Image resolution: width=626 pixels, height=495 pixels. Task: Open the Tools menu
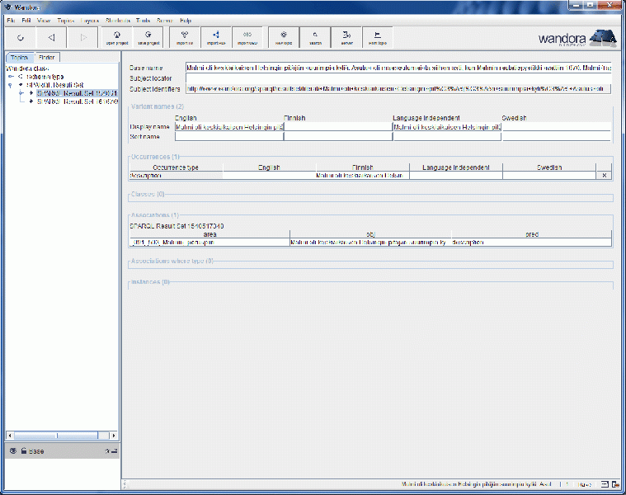click(x=144, y=19)
